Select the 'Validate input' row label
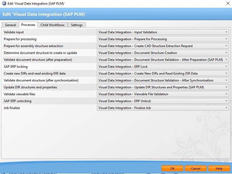Image resolution: width=232 pixels, height=174 pixels. [x=14, y=32]
